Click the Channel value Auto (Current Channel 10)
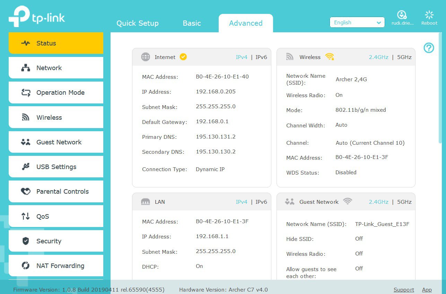 (x=370, y=143)
